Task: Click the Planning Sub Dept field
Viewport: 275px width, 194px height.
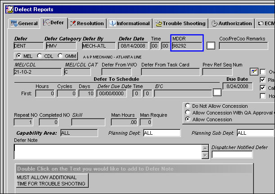Action: [255, 133]
